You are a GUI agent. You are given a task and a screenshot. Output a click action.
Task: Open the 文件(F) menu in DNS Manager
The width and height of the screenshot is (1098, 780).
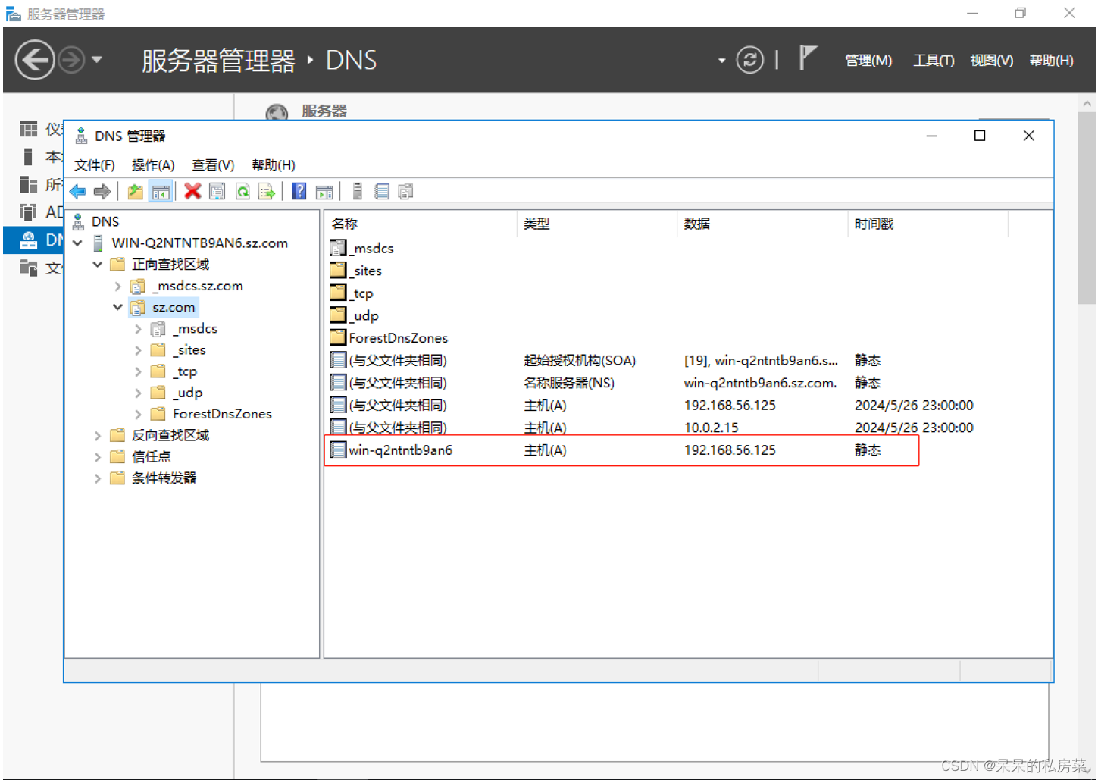[95, 165]
